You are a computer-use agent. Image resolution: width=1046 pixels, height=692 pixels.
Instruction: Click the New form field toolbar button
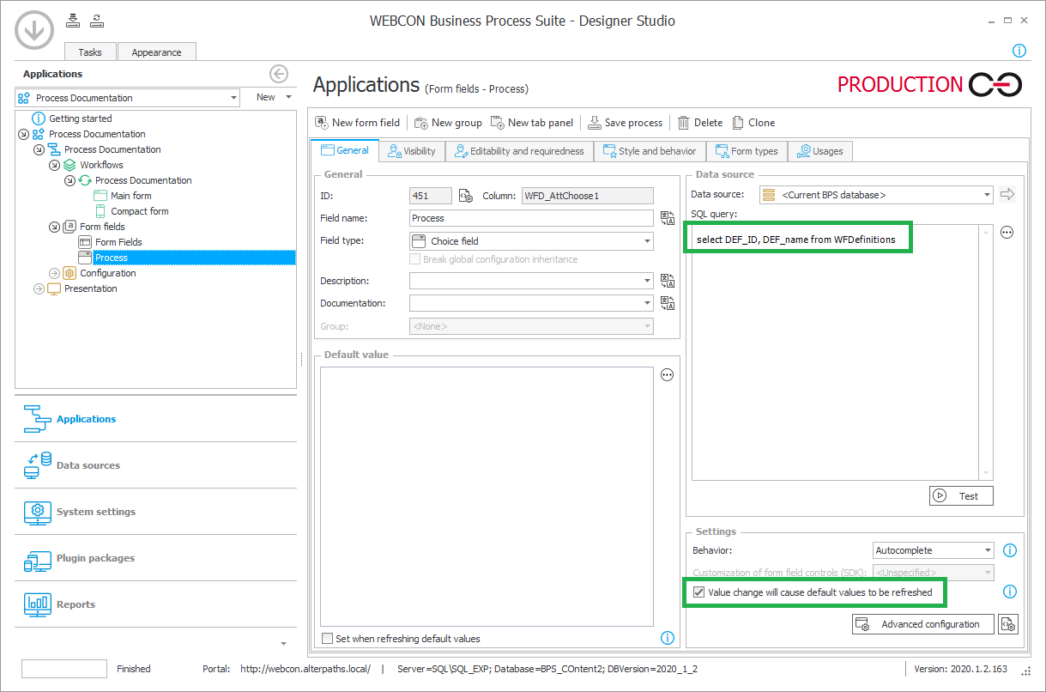[x=358, y=123]
